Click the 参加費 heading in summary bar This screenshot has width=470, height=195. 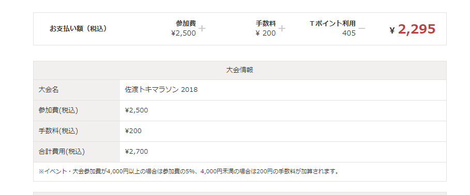pos(186,24)
